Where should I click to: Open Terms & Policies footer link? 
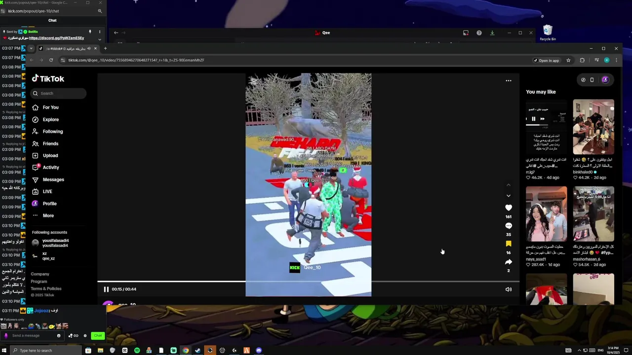pos(46,289)
